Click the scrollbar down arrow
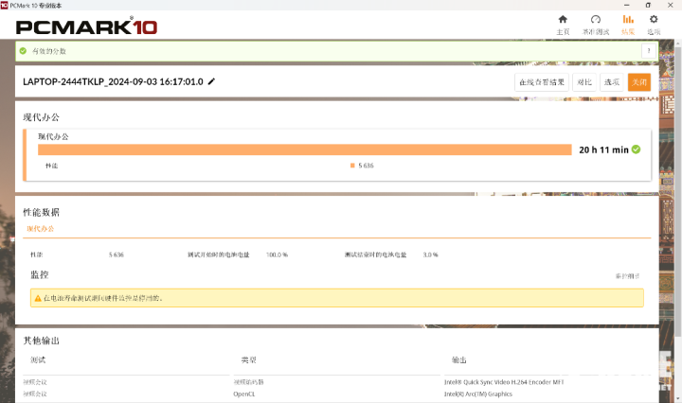This screenshot has height=403, width=682. (x=677, y=397)
